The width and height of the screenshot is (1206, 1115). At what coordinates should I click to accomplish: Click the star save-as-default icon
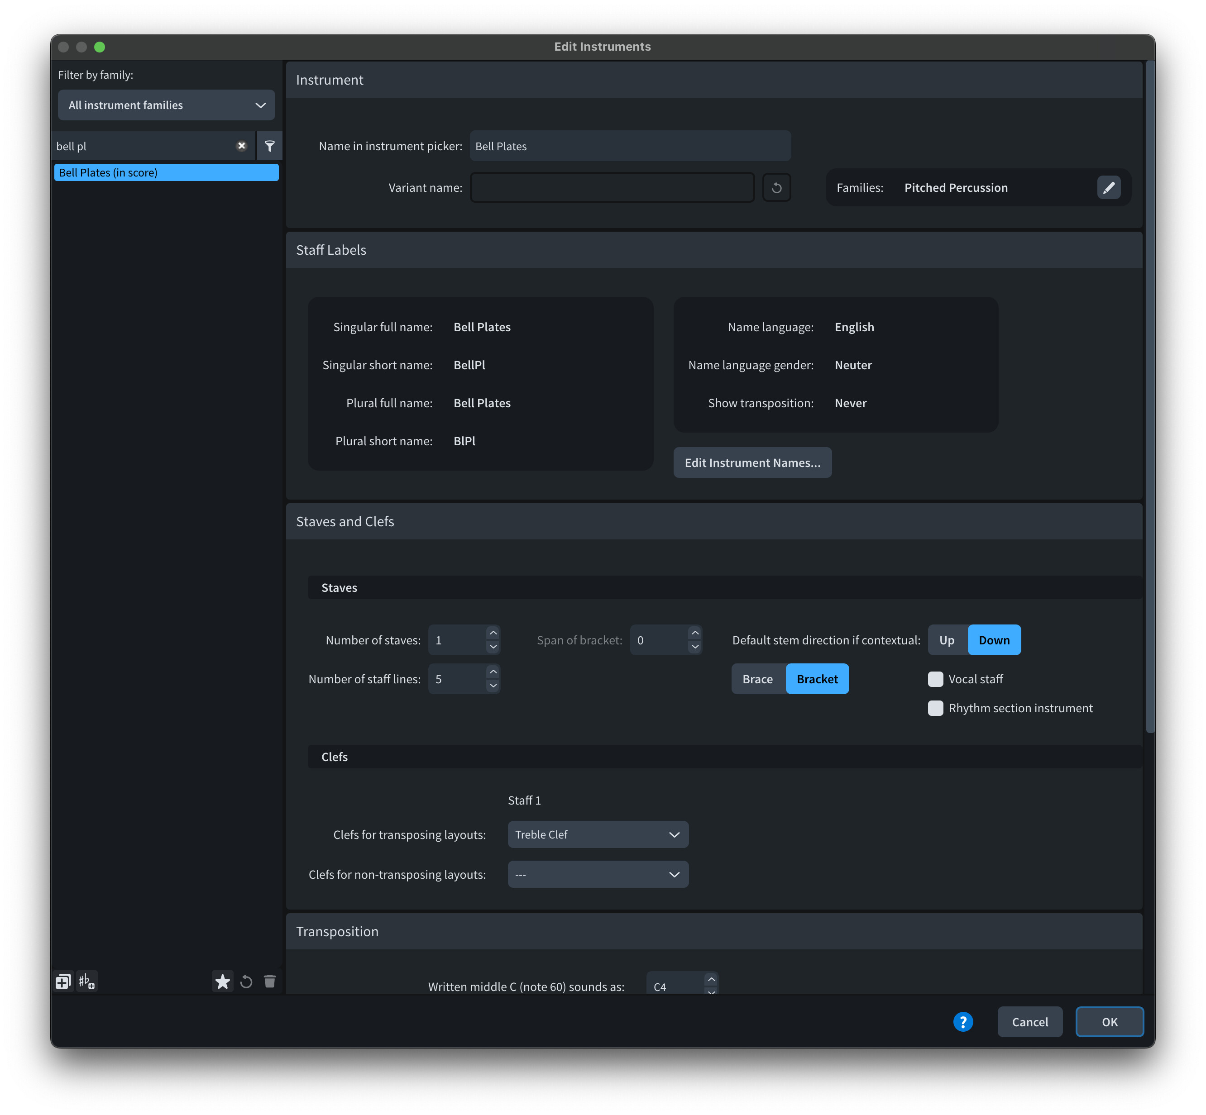coord(222,982)
